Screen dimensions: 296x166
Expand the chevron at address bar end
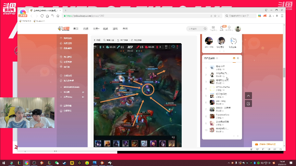[x=219, y=16]
